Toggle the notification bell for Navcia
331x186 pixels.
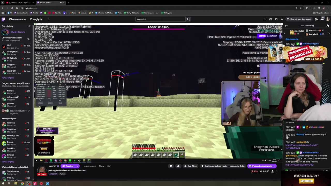[178, 166]
